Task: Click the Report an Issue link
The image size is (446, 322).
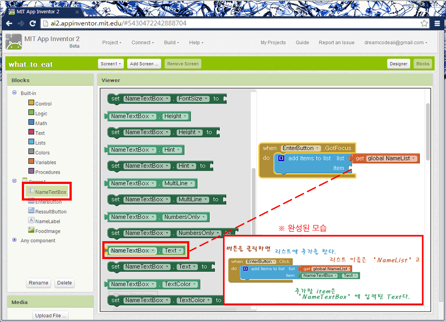Action: (x=337, y=43)
